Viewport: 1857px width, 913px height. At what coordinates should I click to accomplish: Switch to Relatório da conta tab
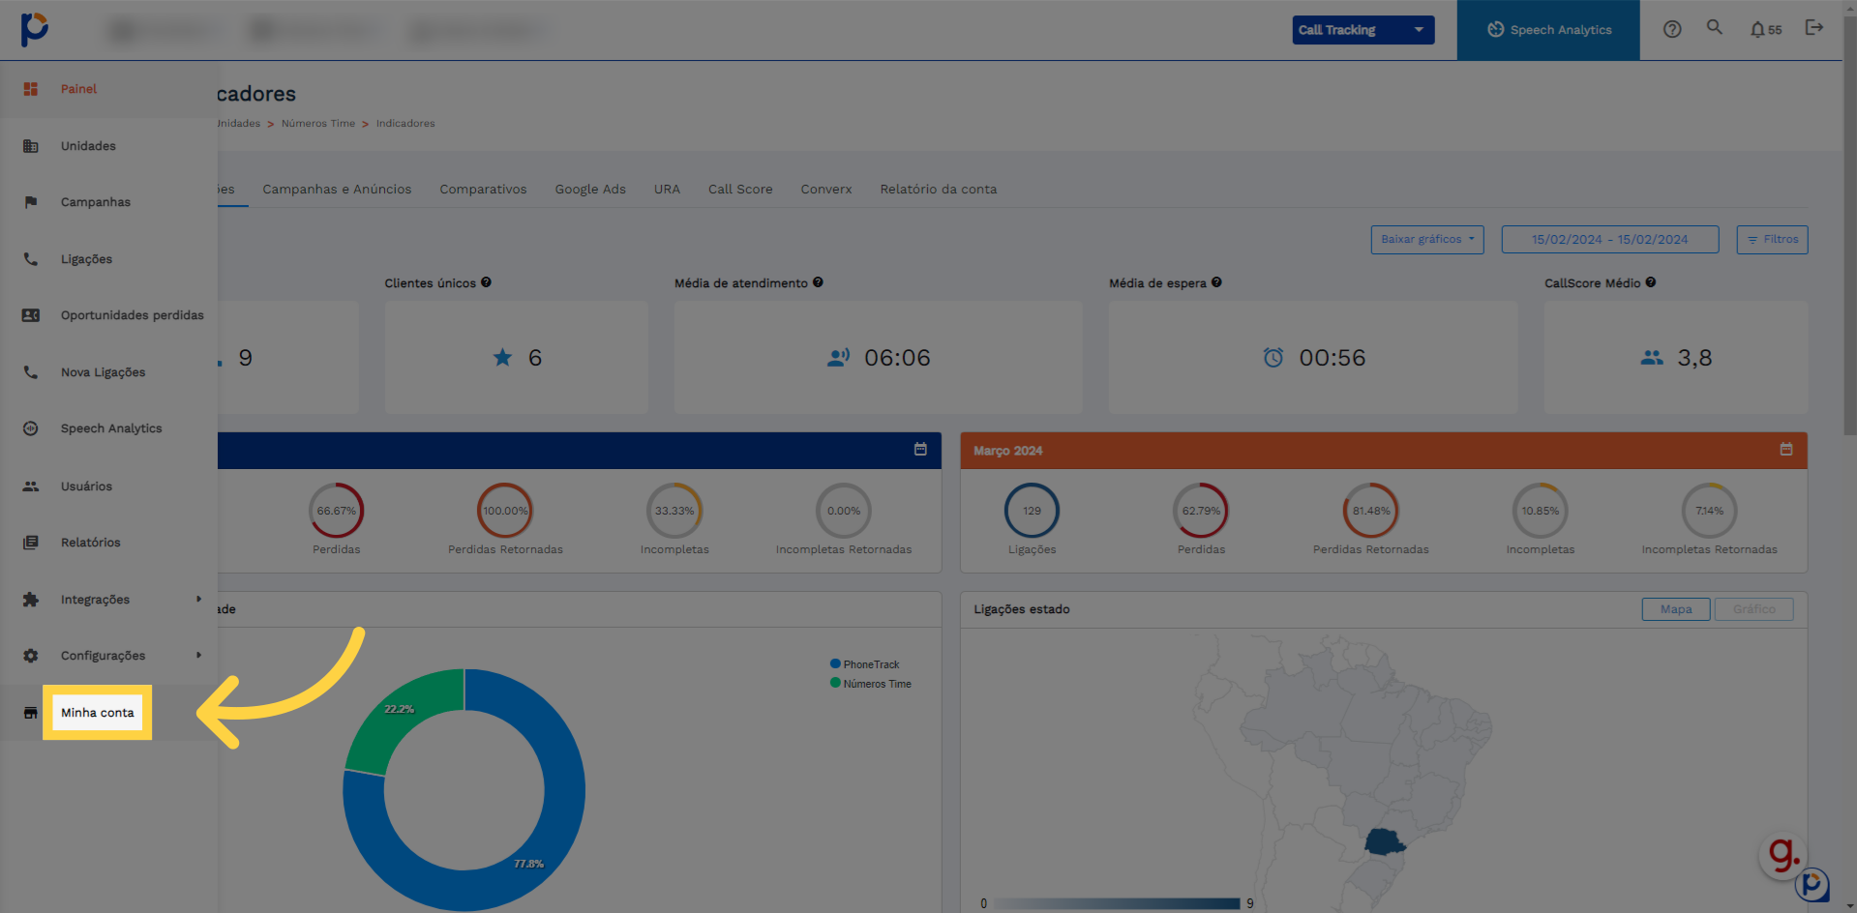pos(939,190)
